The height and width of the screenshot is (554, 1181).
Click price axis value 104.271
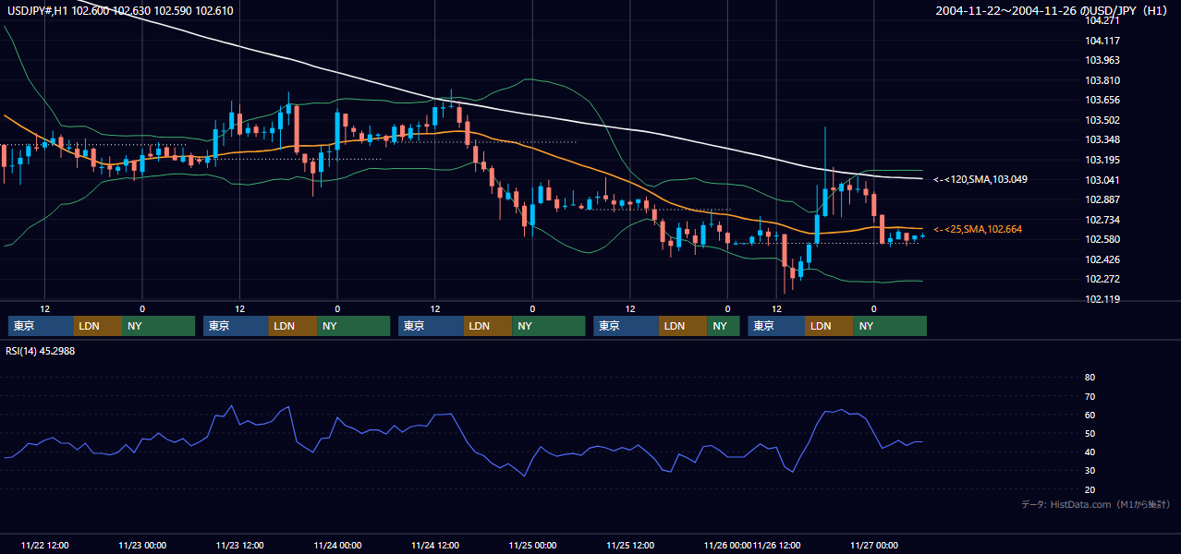coord(1102,20)
